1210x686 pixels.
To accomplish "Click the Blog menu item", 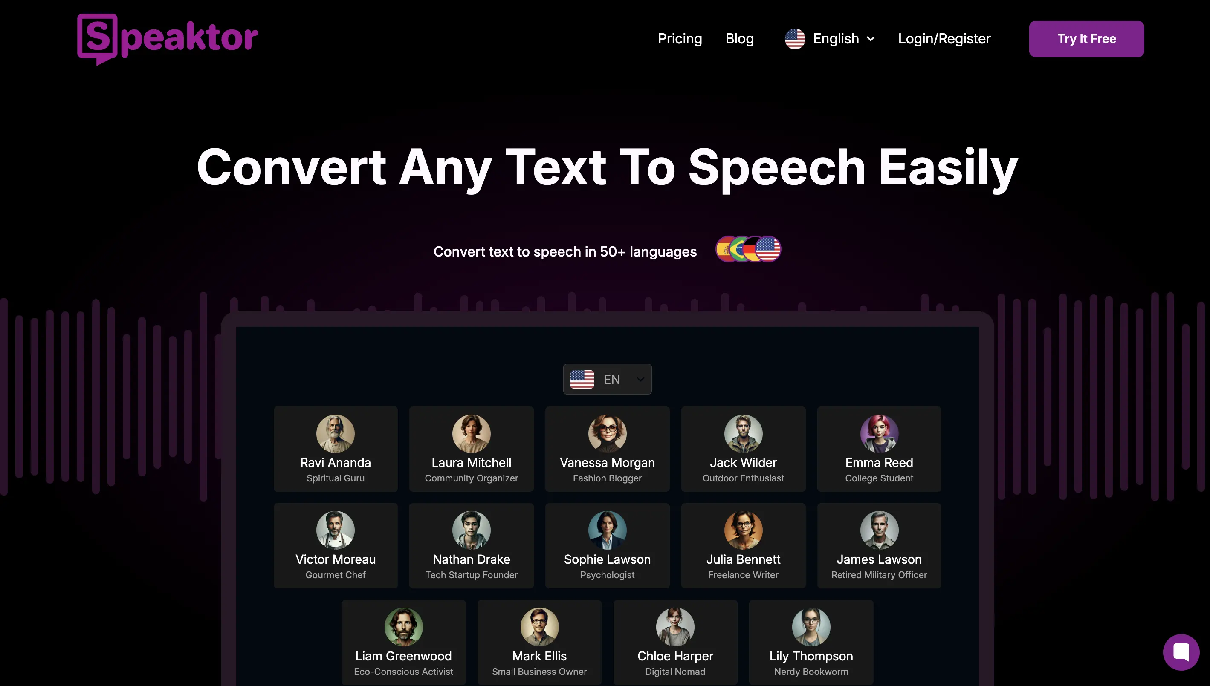I will [740, 39].
